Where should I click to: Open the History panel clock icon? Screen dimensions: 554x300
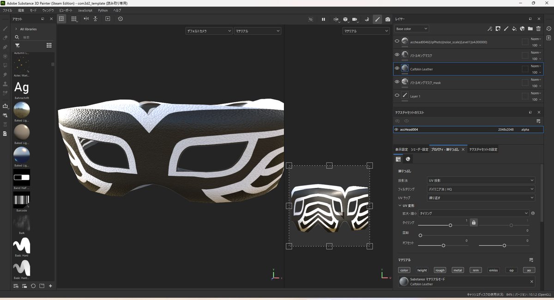[548, 28]
